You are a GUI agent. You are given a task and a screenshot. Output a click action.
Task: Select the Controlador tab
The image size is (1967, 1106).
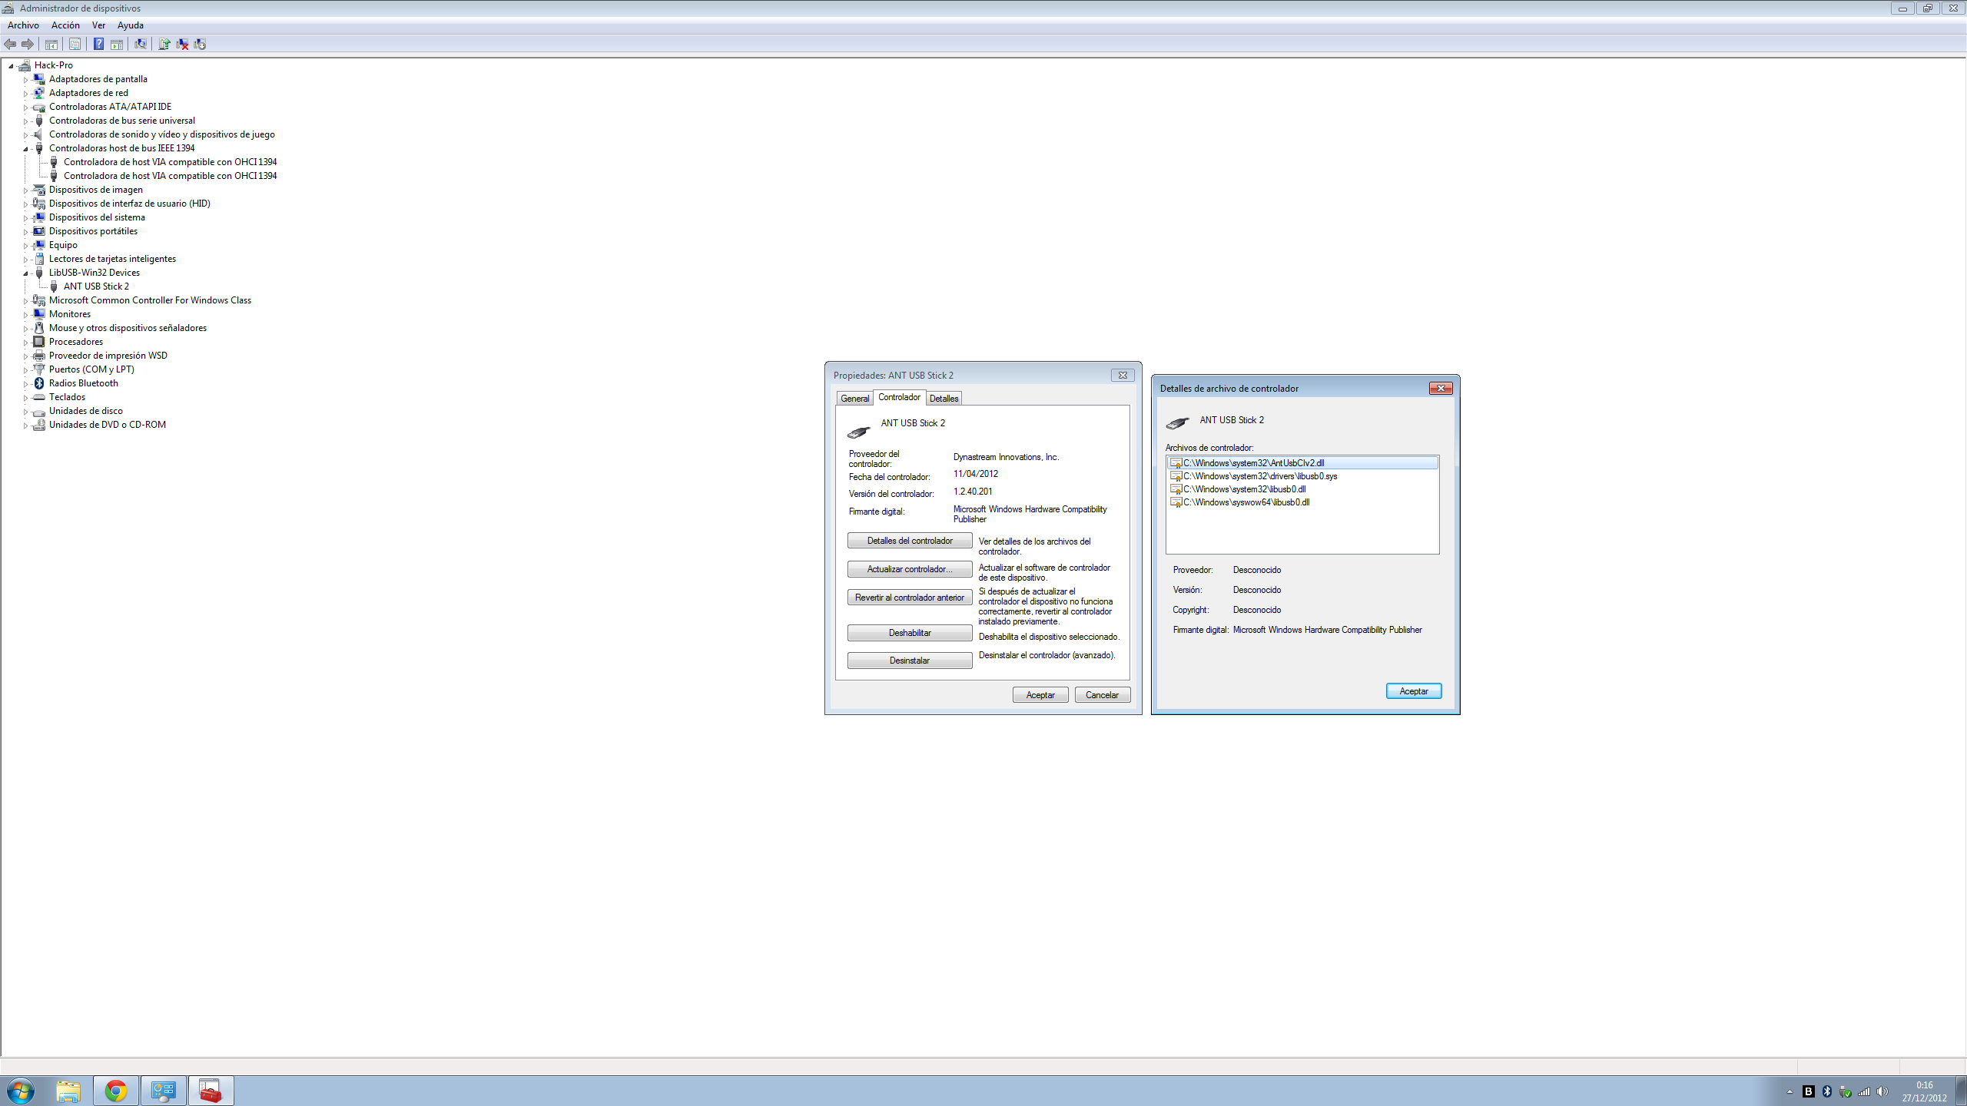pyautogui.click(x=899, y=397)
